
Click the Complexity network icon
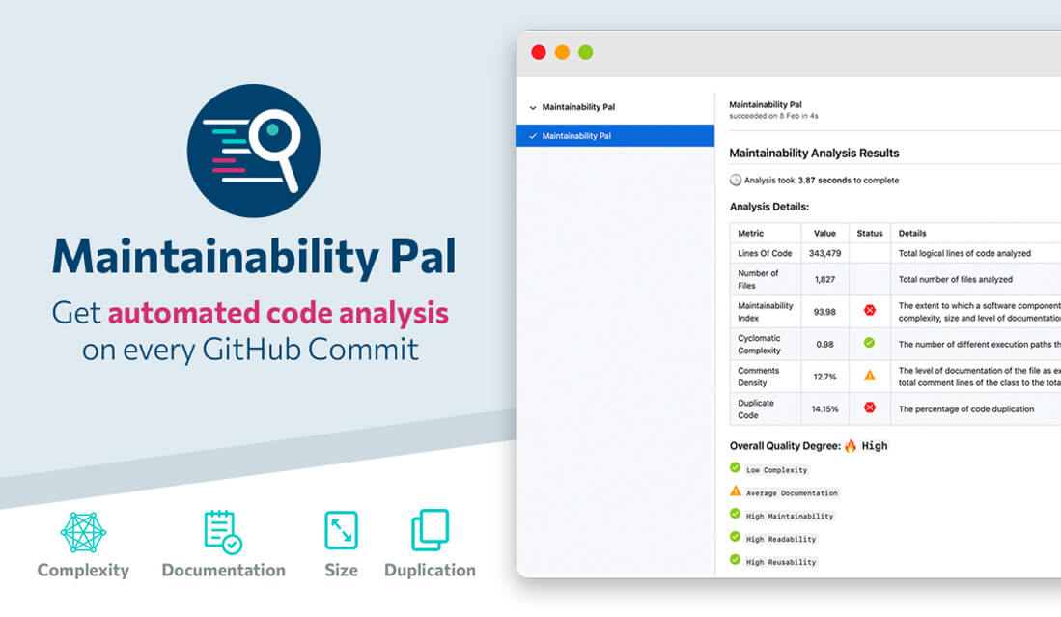[x=83, y=532]
